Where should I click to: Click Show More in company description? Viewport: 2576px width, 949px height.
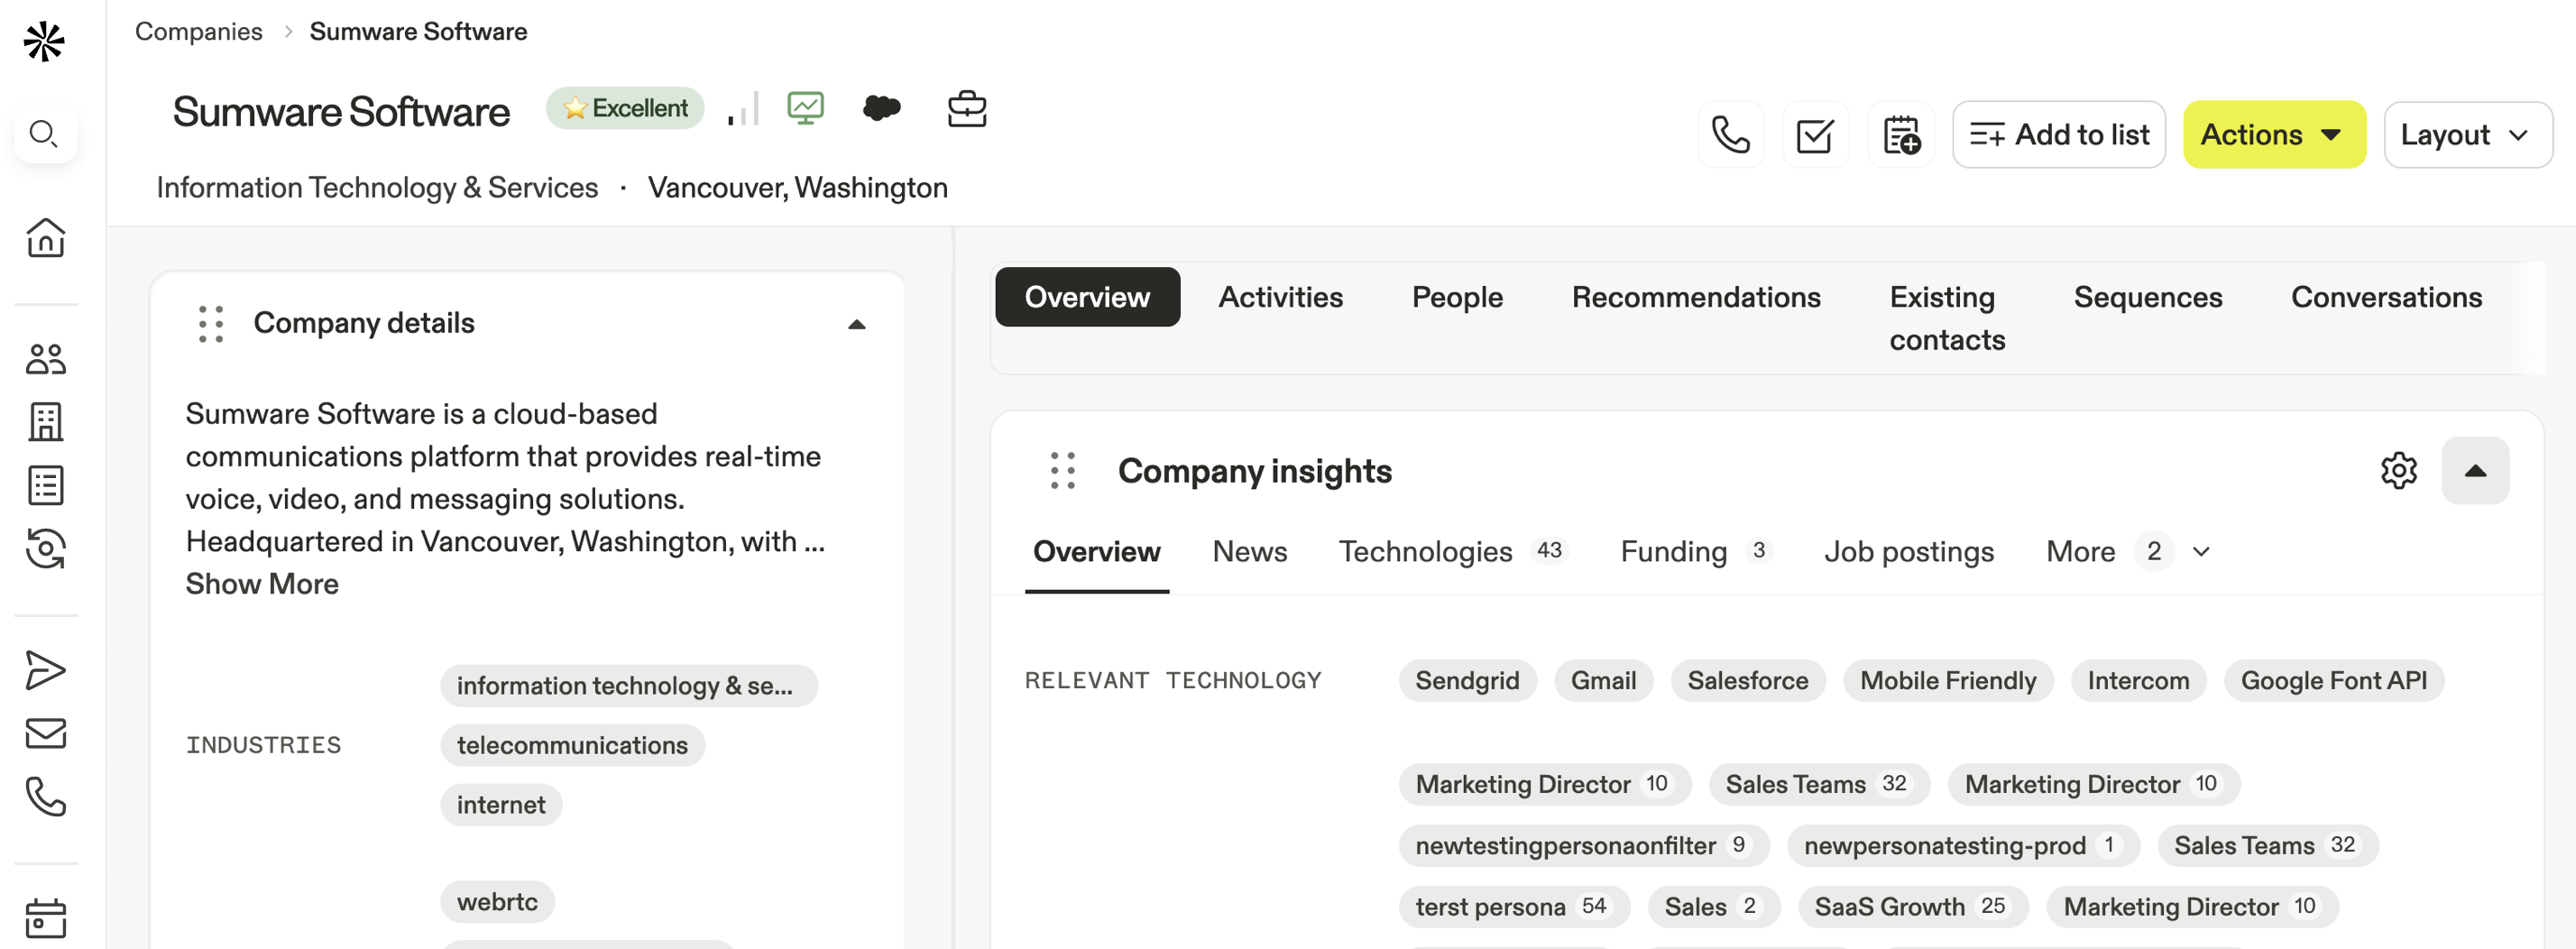pyautogui.click(x=262, y=584)
